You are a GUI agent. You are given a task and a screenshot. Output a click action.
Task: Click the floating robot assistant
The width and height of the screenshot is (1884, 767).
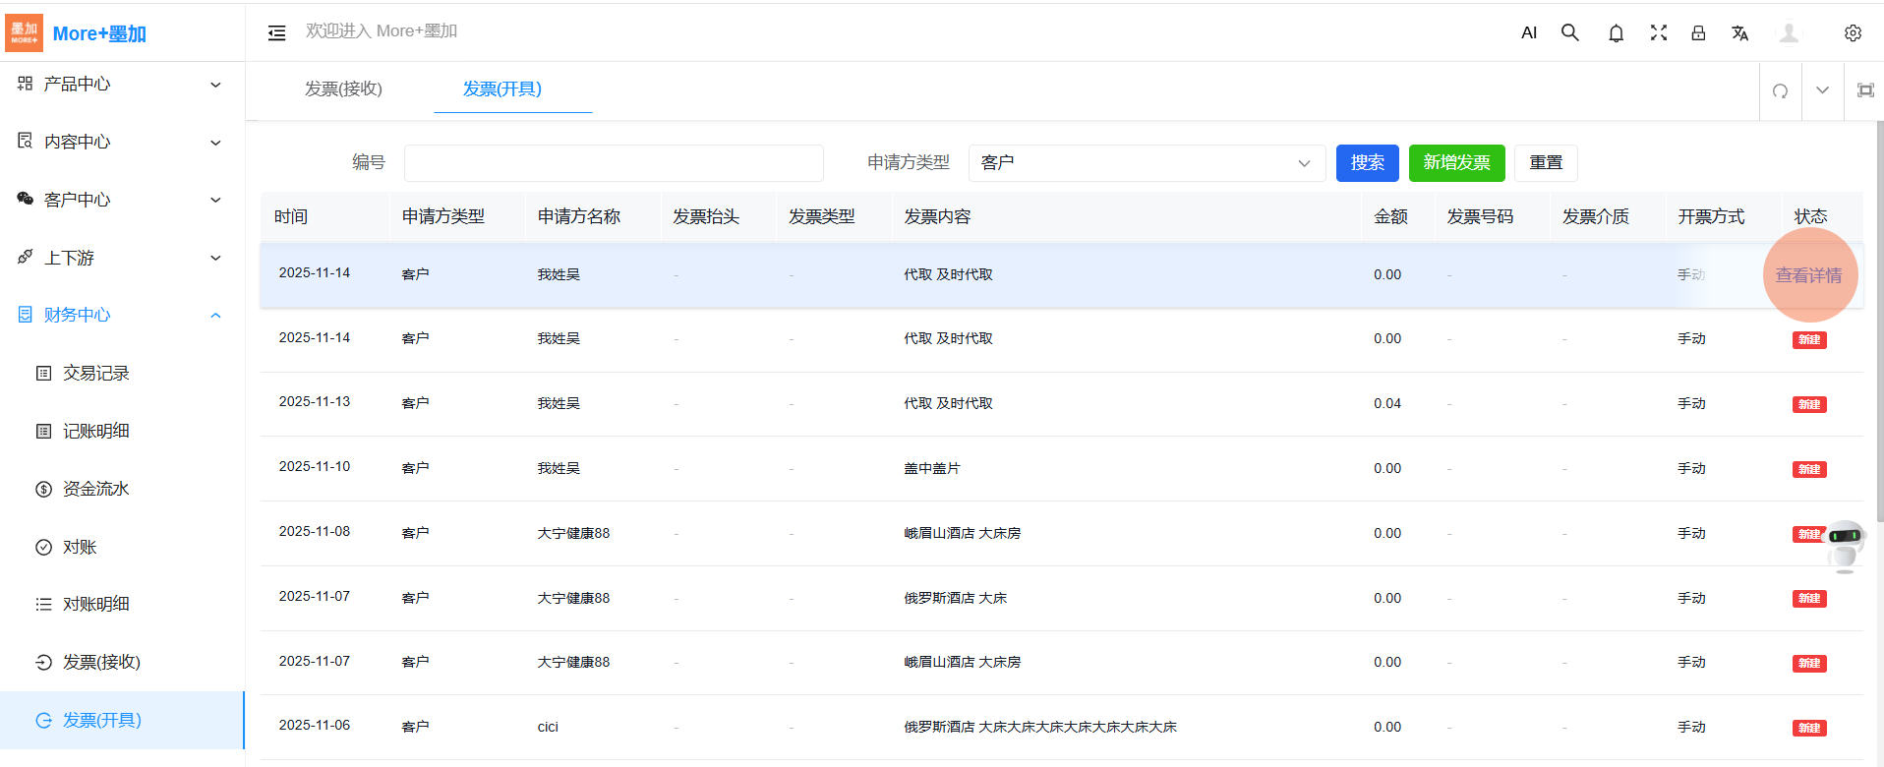pos(1845,544)
